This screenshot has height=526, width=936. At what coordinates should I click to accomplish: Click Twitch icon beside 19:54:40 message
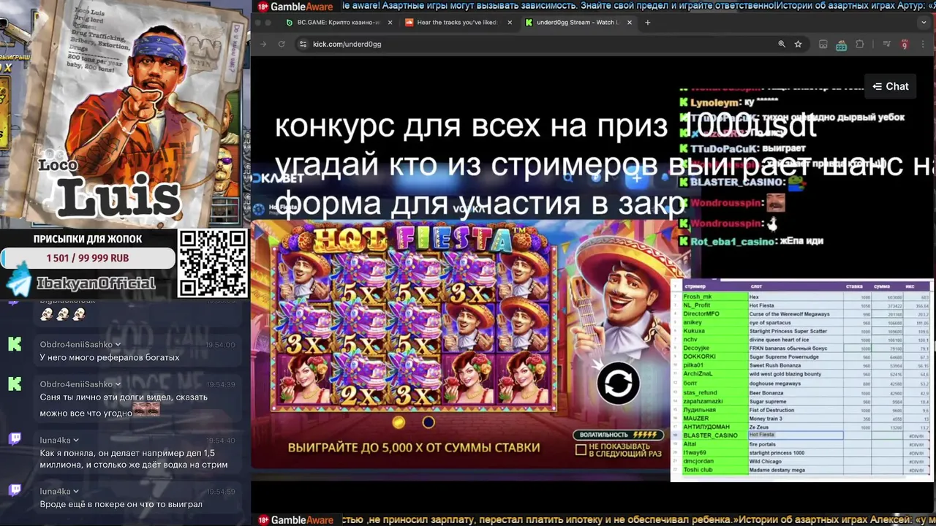click(15, 438)
